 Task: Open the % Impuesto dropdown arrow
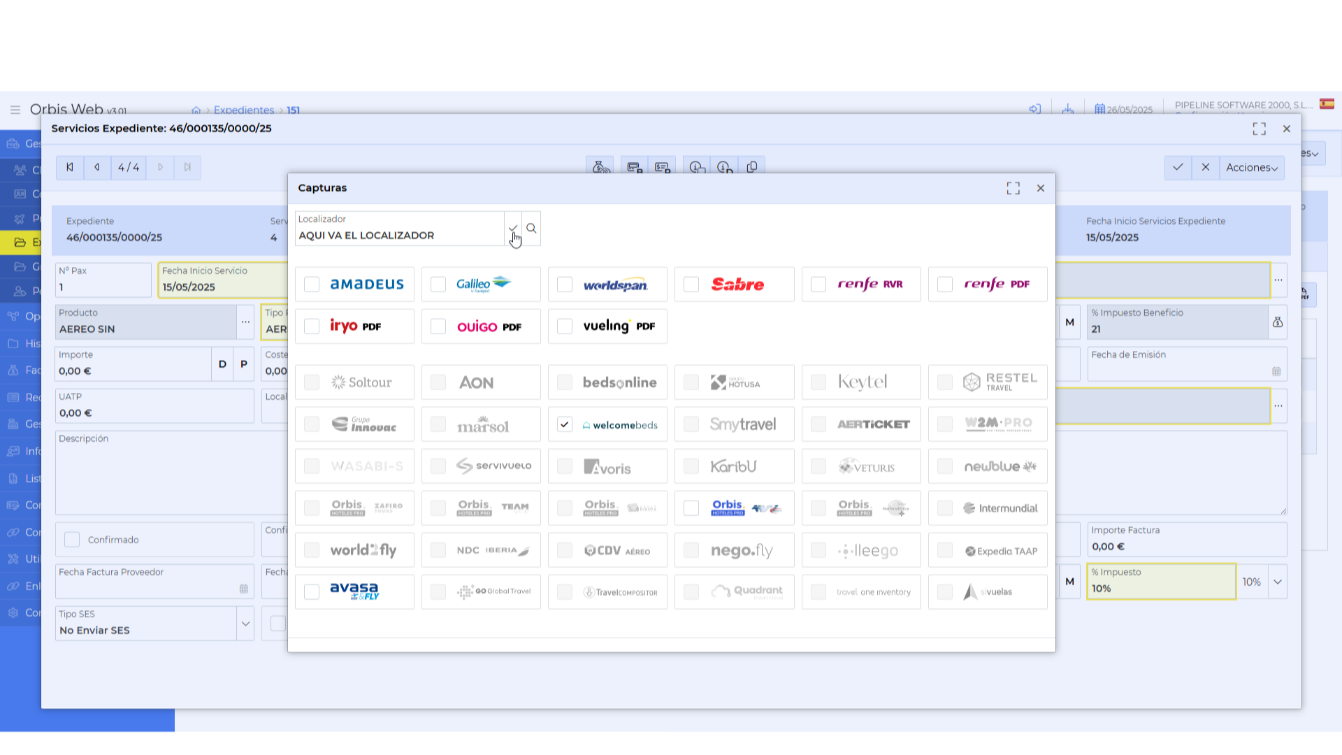click(1278, 582)
